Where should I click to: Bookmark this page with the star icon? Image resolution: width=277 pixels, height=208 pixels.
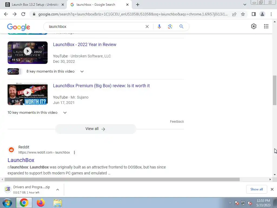(243, 14)
